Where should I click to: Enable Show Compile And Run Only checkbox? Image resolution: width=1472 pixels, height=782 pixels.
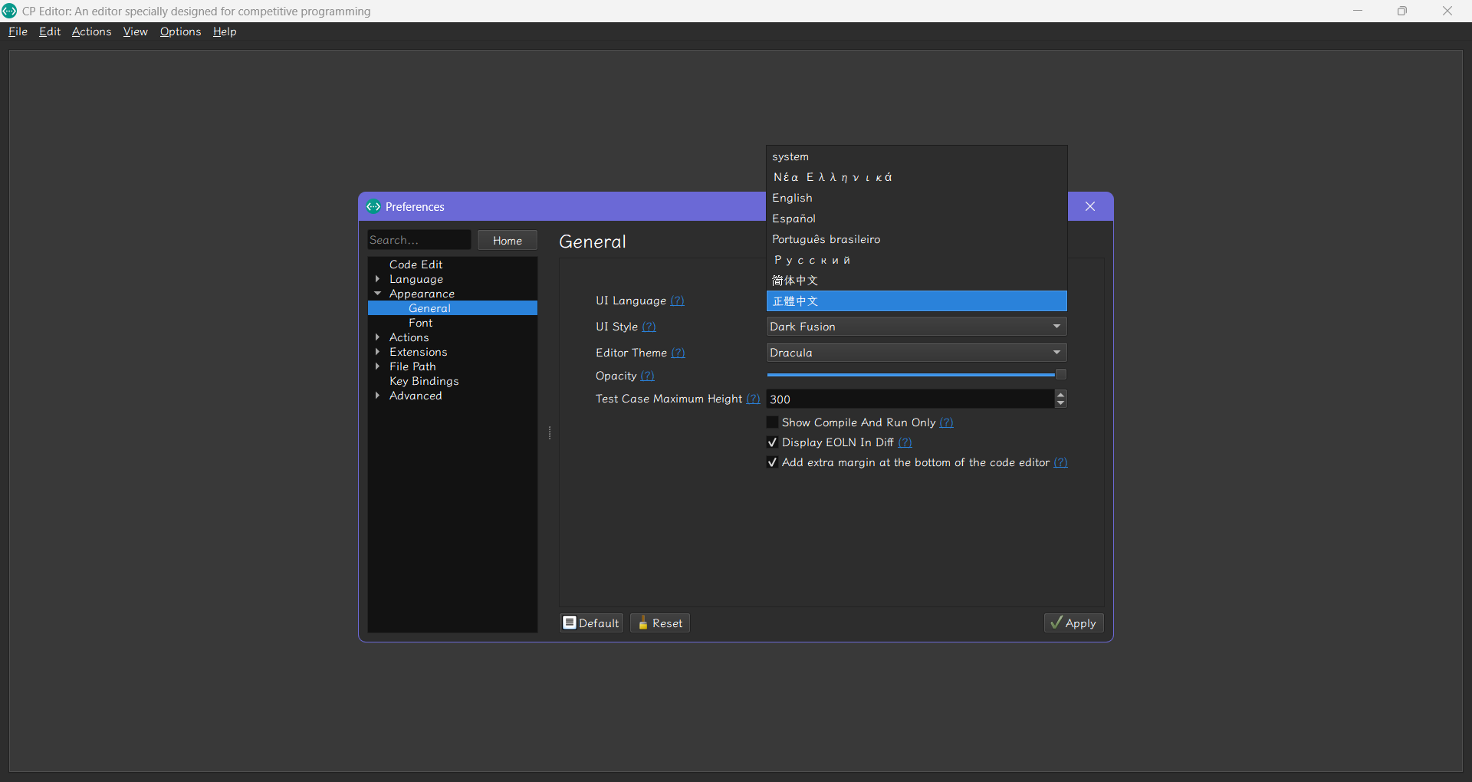pyautogui.click(x=773, y=422)
